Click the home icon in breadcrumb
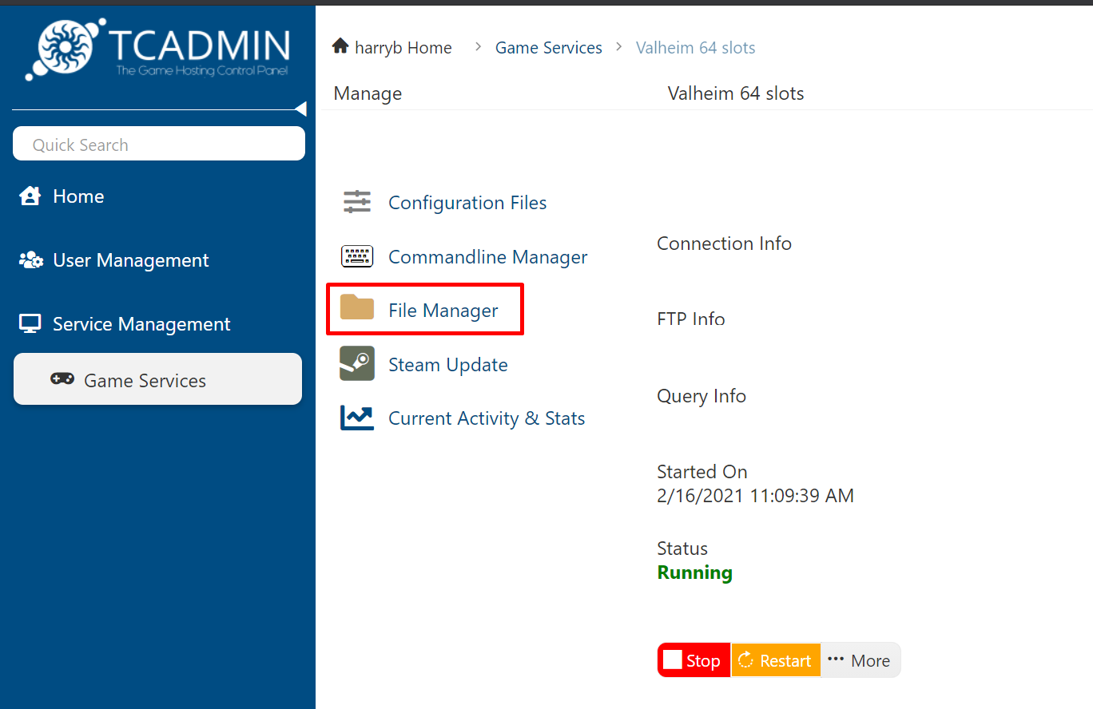Screen dimensions: 1093x709 point(340,47)
